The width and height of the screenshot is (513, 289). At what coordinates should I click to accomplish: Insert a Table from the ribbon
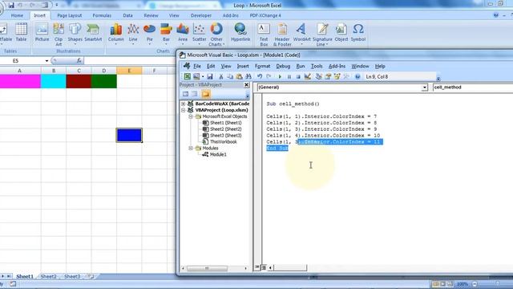tap(21, 33)
